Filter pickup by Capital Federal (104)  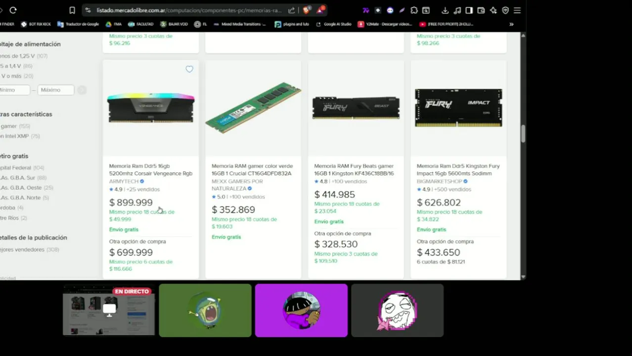(22, 168)
